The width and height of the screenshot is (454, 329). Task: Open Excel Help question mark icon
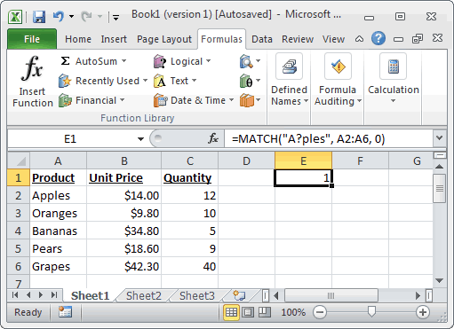[x=378, y=38]
